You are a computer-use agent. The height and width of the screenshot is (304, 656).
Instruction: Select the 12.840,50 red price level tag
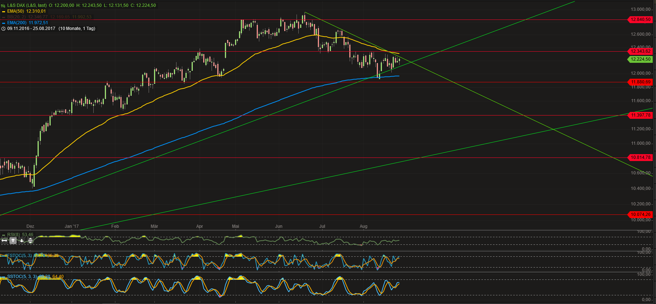[640, 19]
